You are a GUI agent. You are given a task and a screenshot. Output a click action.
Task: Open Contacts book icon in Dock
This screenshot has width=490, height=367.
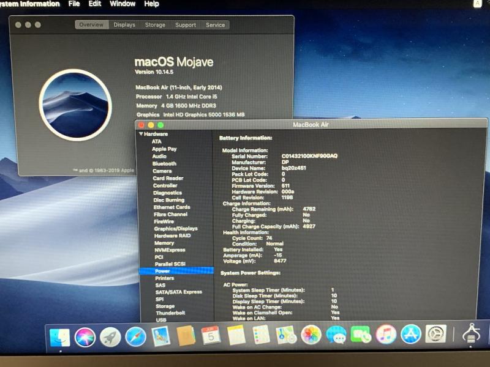click(186, 336)
